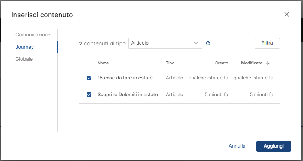
Task: Expand the dropdown using the chevron arrow
Action: click(196, 43)
